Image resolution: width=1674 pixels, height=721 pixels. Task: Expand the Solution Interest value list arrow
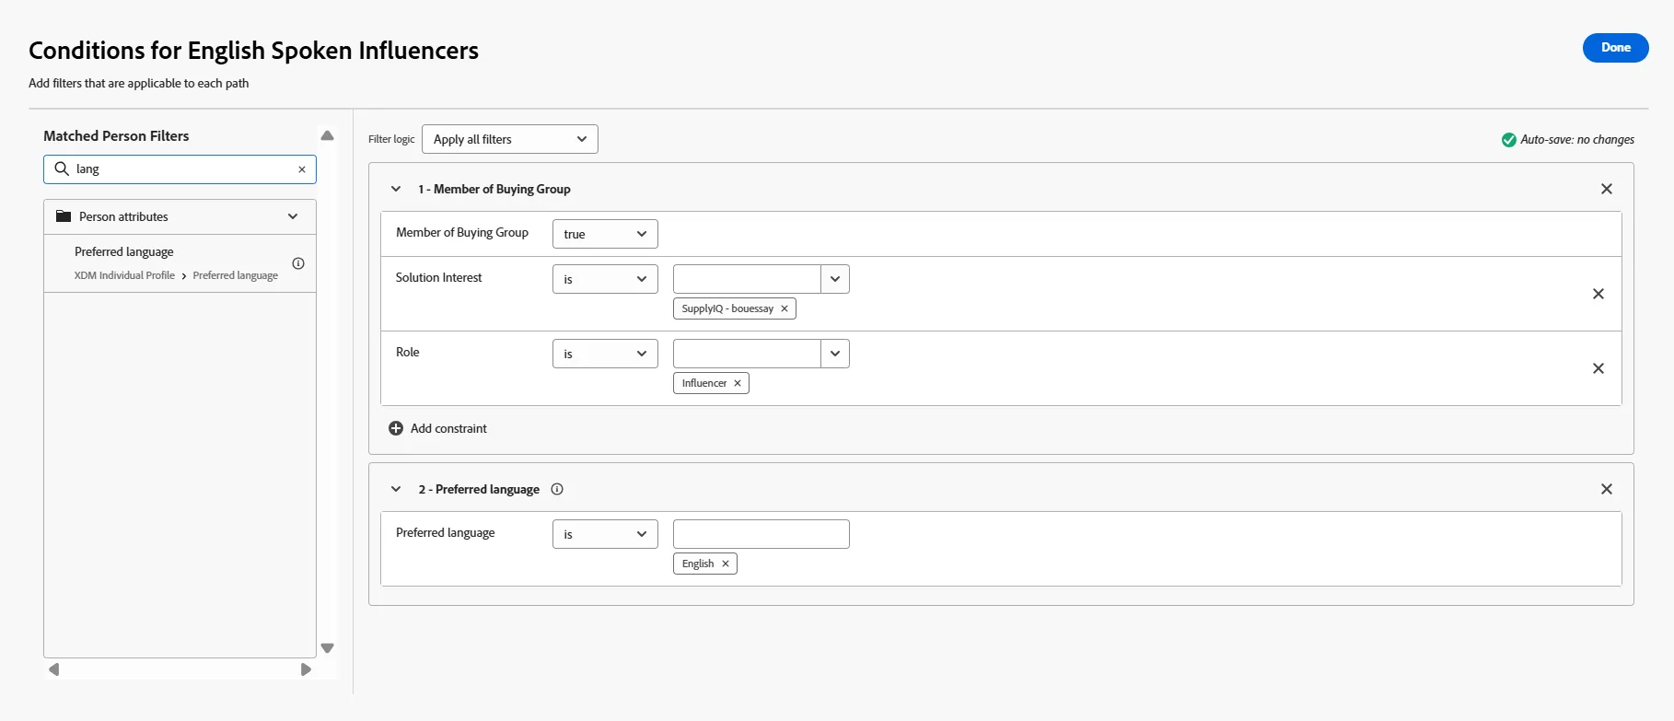(835, 279)
